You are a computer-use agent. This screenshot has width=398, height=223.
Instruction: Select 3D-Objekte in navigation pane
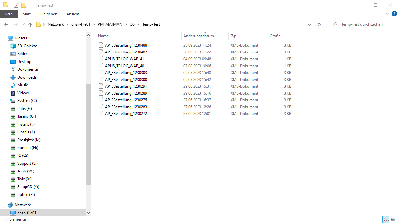point(27,46)
